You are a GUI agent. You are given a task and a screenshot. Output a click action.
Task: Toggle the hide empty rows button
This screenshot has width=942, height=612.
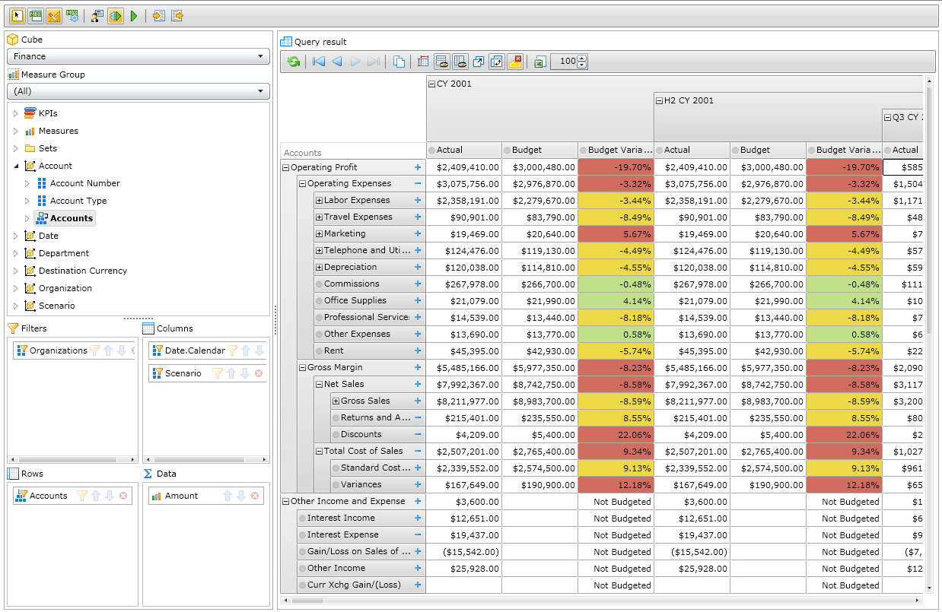click(441, 62)
